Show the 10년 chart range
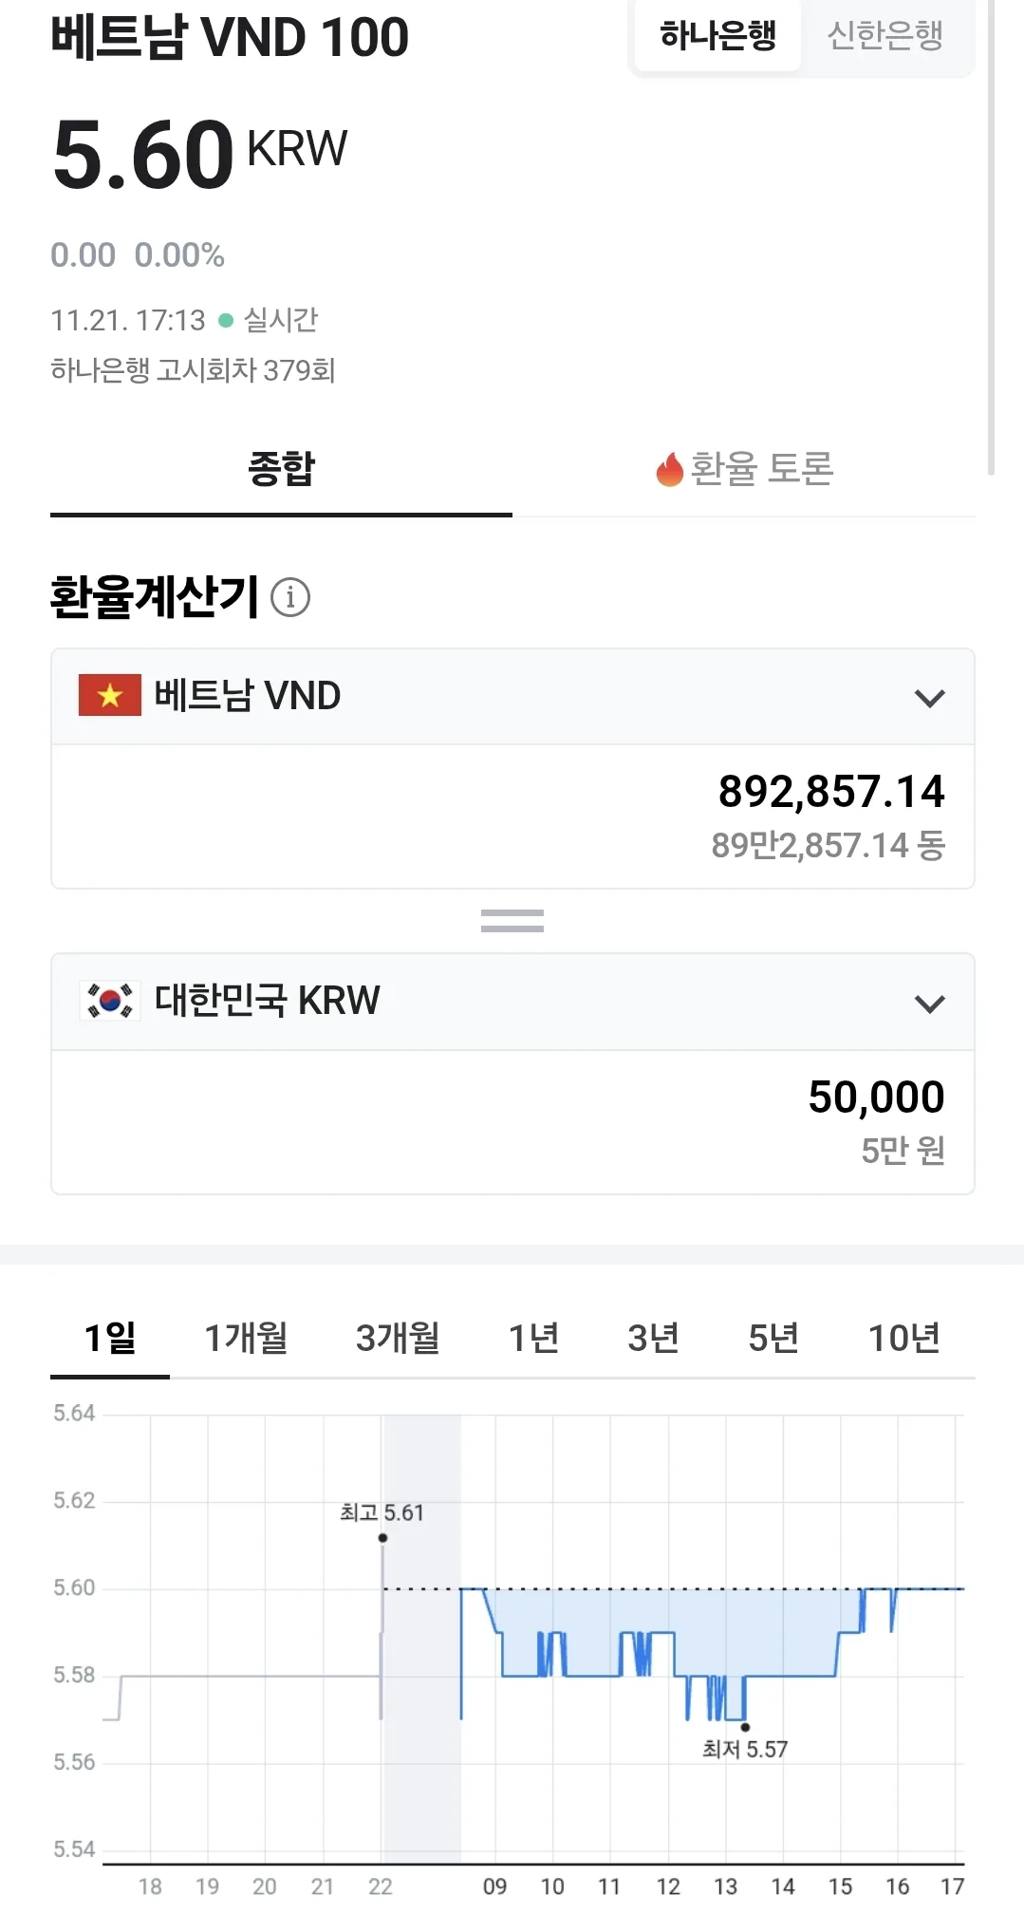 [x=904, y=1338]
